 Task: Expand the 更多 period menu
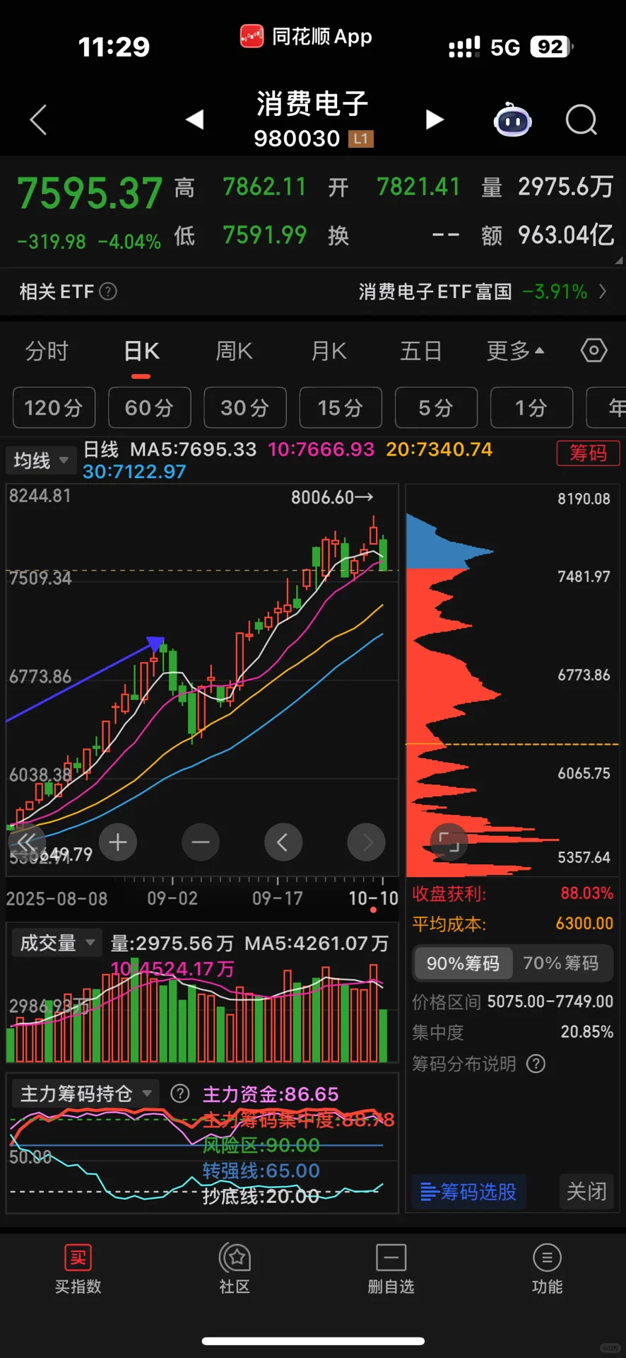coord(516,351)
